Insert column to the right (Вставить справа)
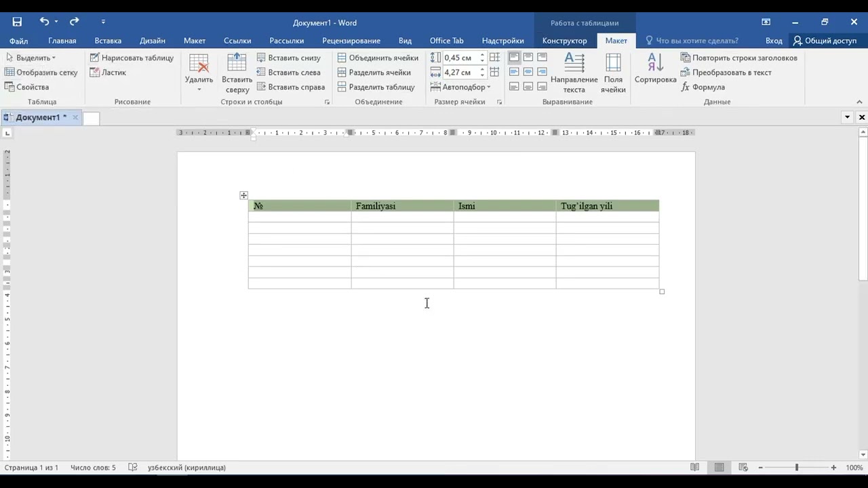868x488 pixels. [290, 87]
